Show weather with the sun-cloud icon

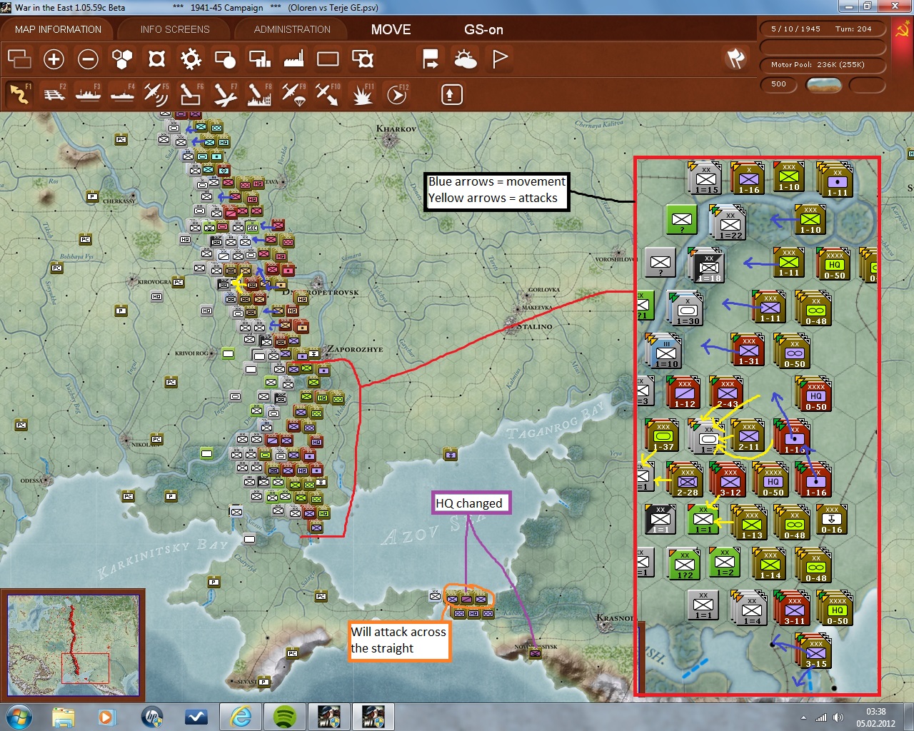[465, 59]
